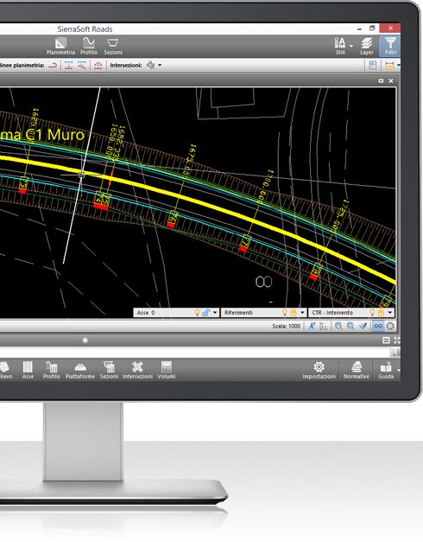Open the Guida help button
This screenshot has width=423, height=542.
386,370
